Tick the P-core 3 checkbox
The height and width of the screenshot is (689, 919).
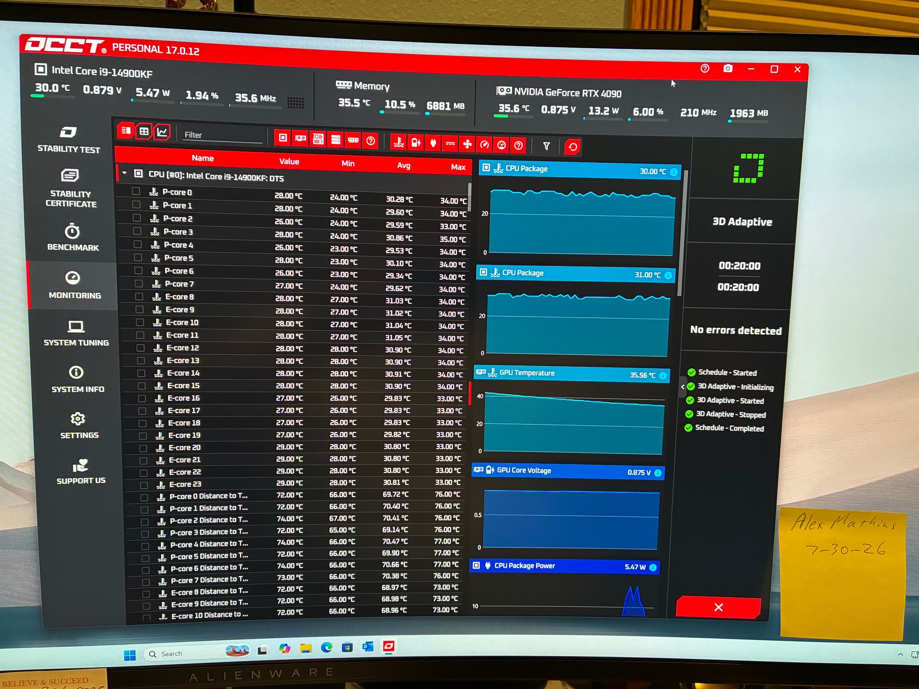pyautogui.click(x=137, y=231)
